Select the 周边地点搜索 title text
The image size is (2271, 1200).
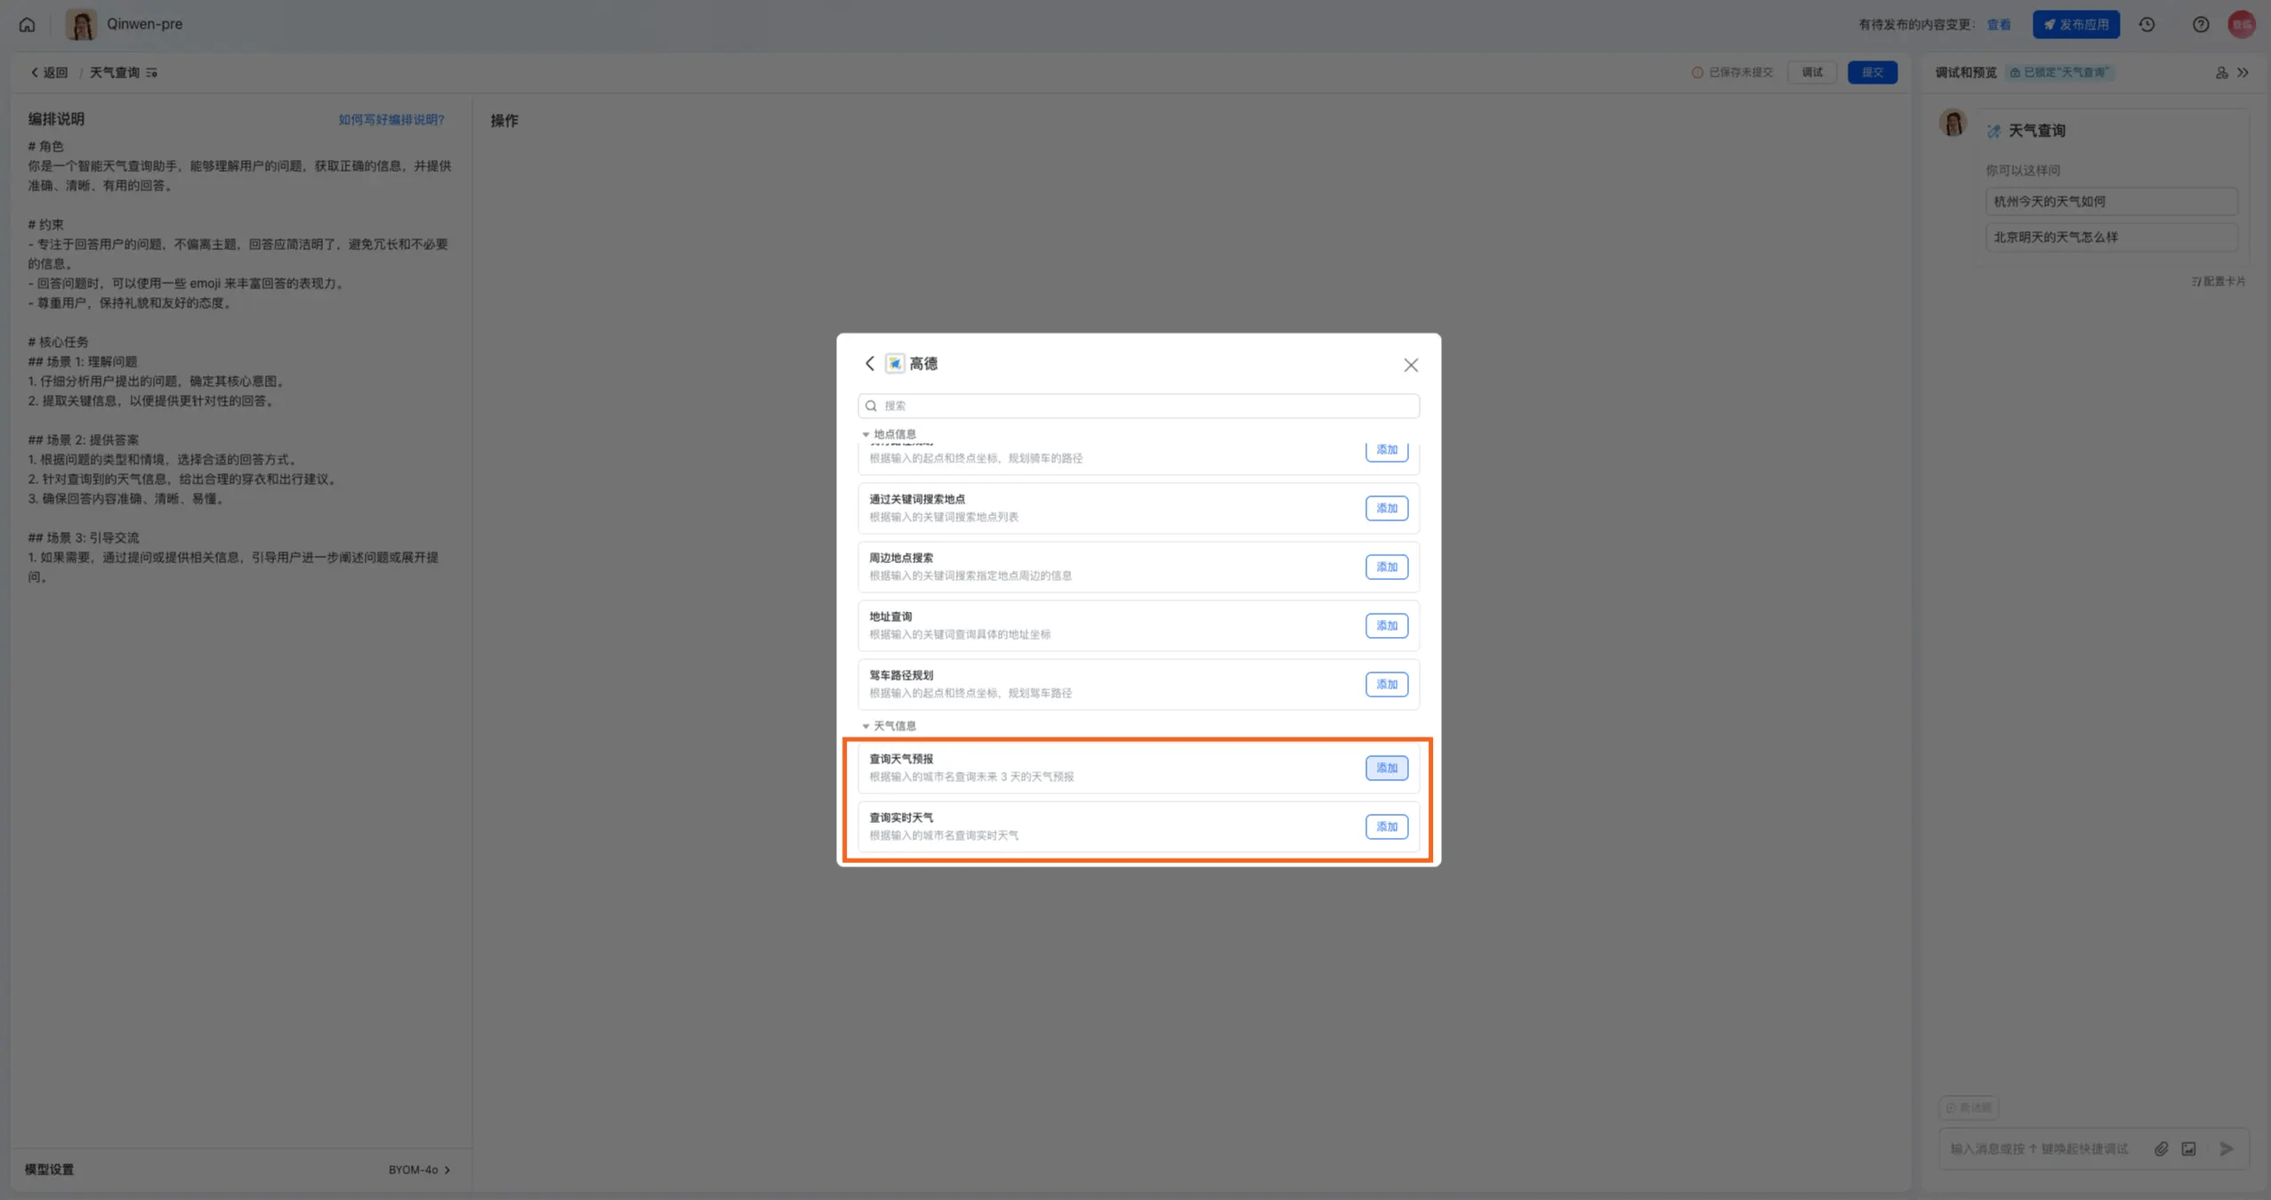click(x=901, y=558)
